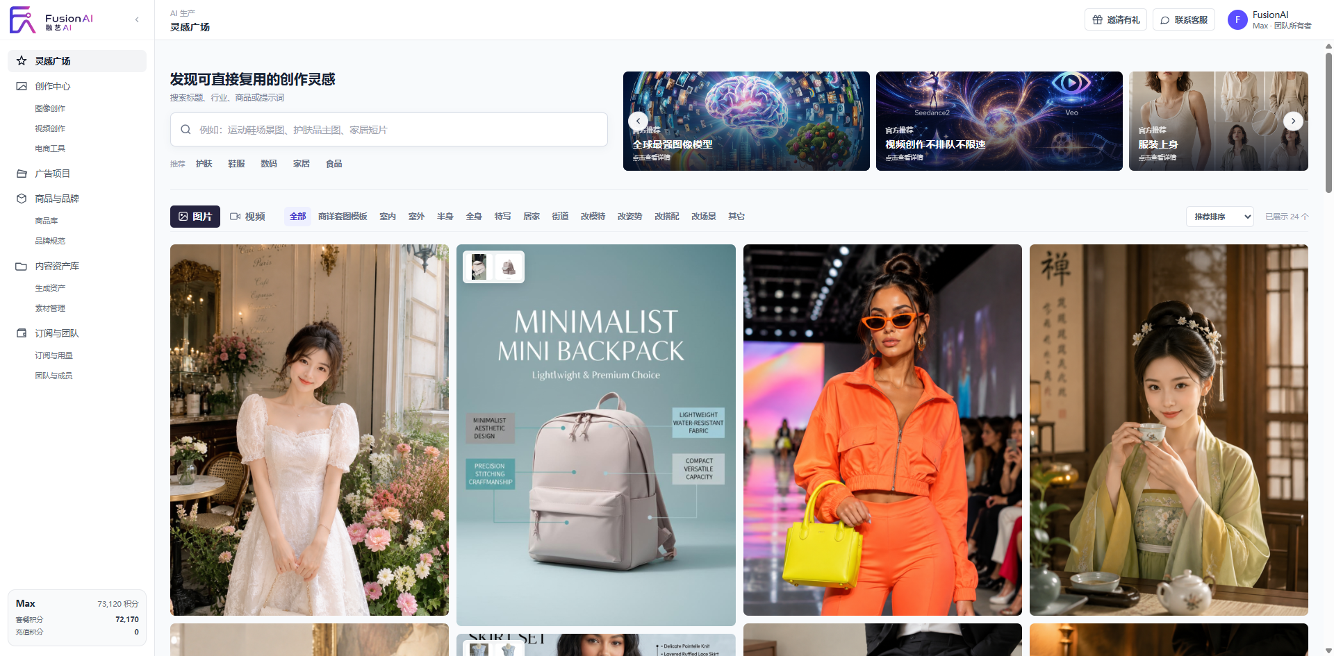Filter gallery by 室内
1334x656 pixels.
[388, 217]
